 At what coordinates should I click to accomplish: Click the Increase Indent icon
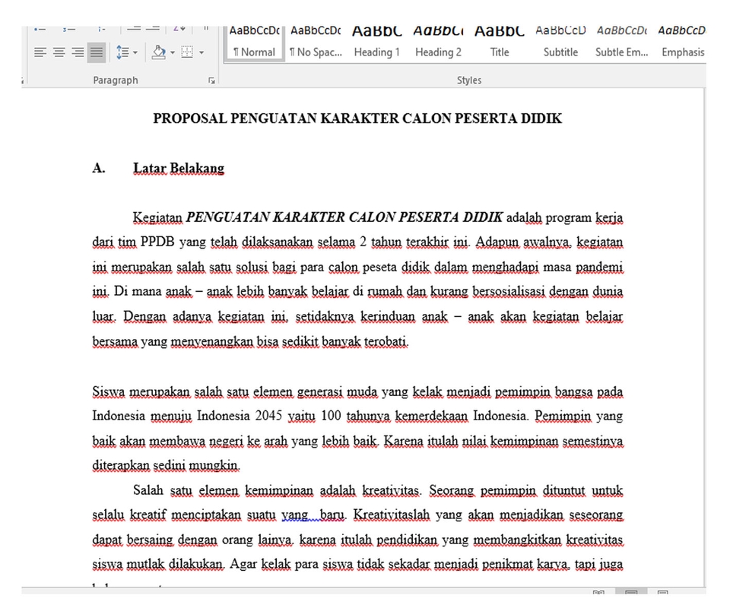pyautogui.click(x=153, y=29)
